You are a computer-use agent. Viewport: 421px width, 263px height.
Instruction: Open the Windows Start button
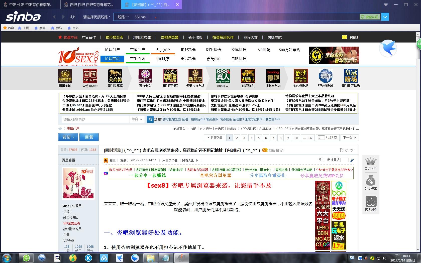coord(7,258)
